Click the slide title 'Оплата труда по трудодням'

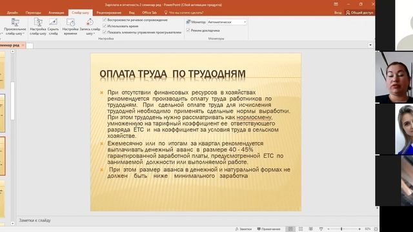tap(172, 74)
